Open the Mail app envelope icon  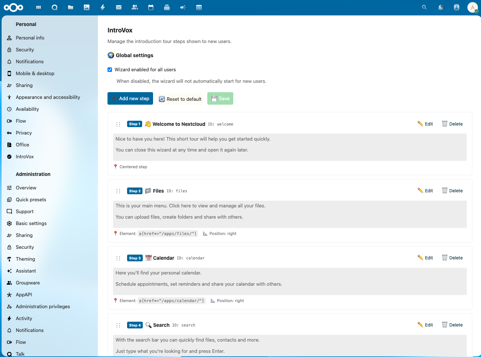119,7
